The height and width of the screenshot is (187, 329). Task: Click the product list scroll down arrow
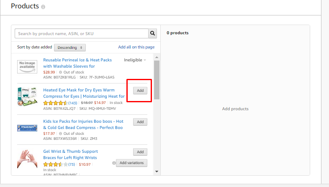point(157,172)
